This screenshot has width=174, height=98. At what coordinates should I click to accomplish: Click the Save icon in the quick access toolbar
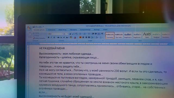pyautogui.click(x=33, y=27)
